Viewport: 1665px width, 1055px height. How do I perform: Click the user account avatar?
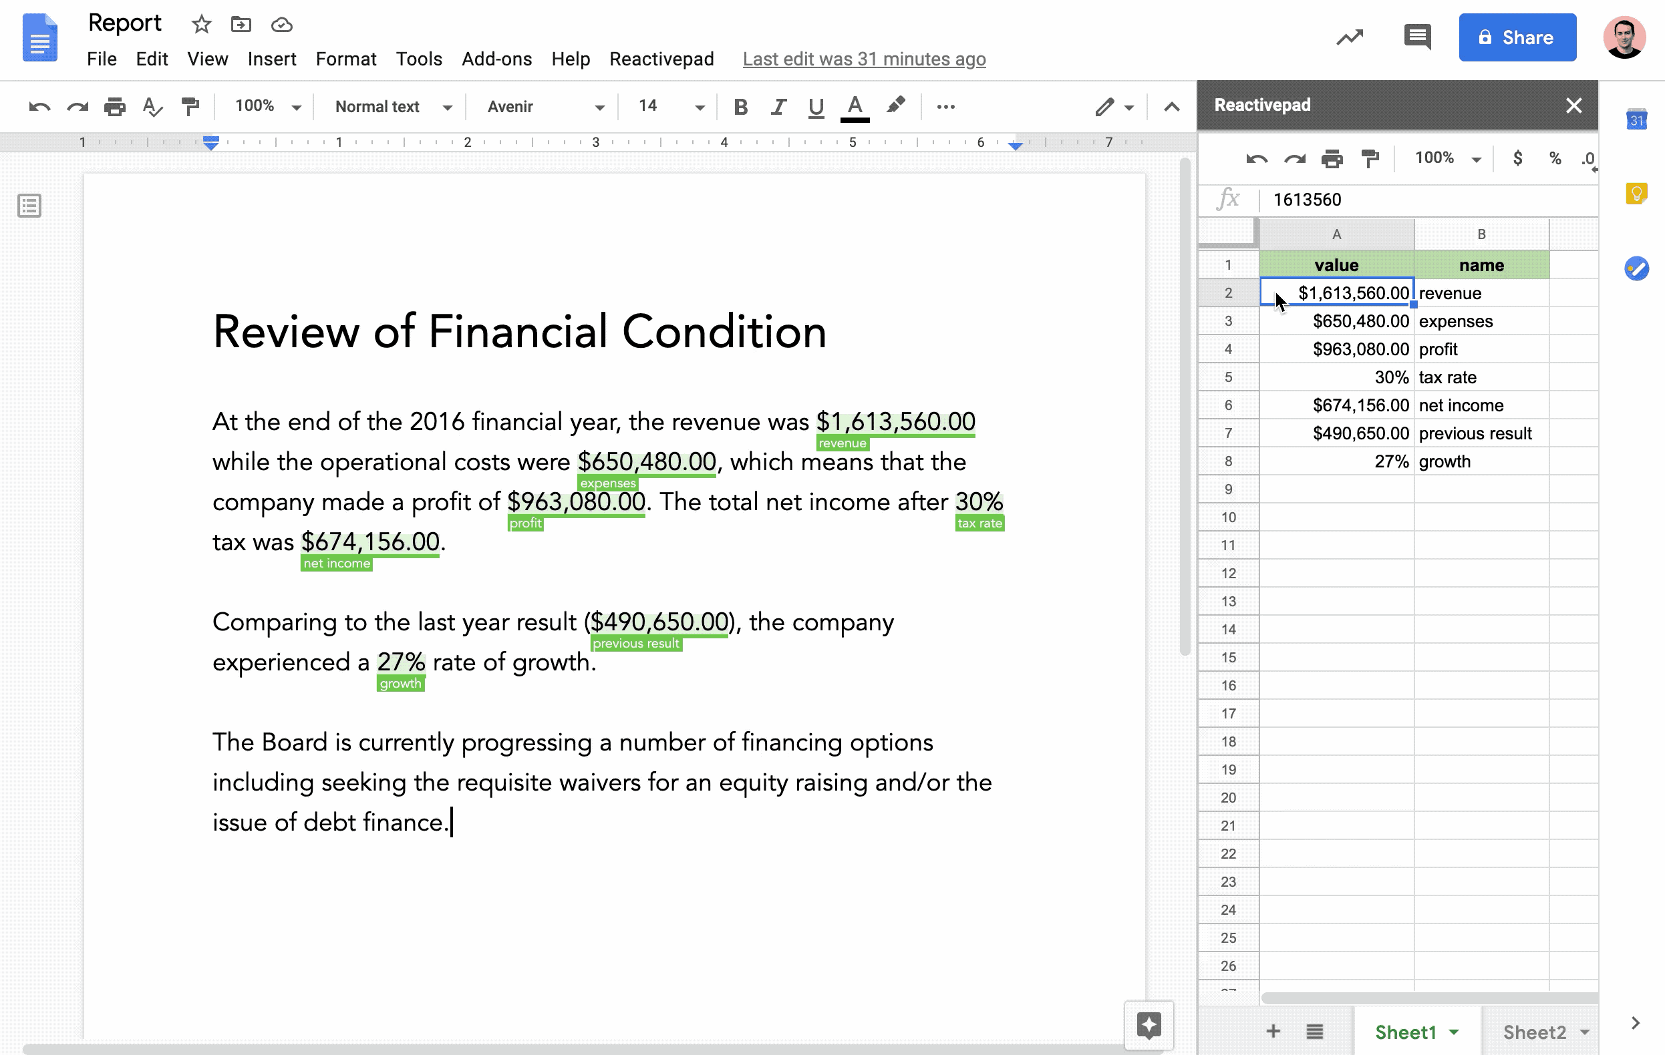click(1624, 37)
